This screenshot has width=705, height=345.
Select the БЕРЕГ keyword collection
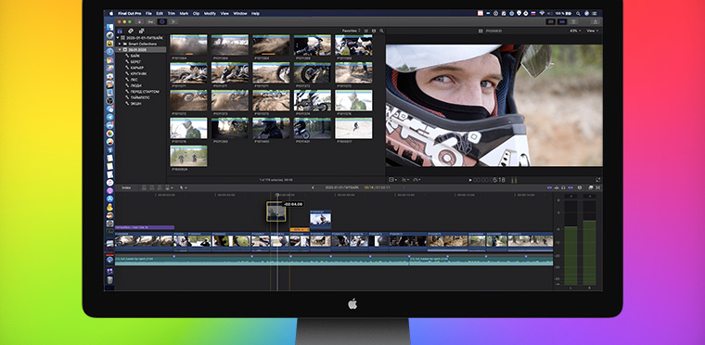point(135,61)
